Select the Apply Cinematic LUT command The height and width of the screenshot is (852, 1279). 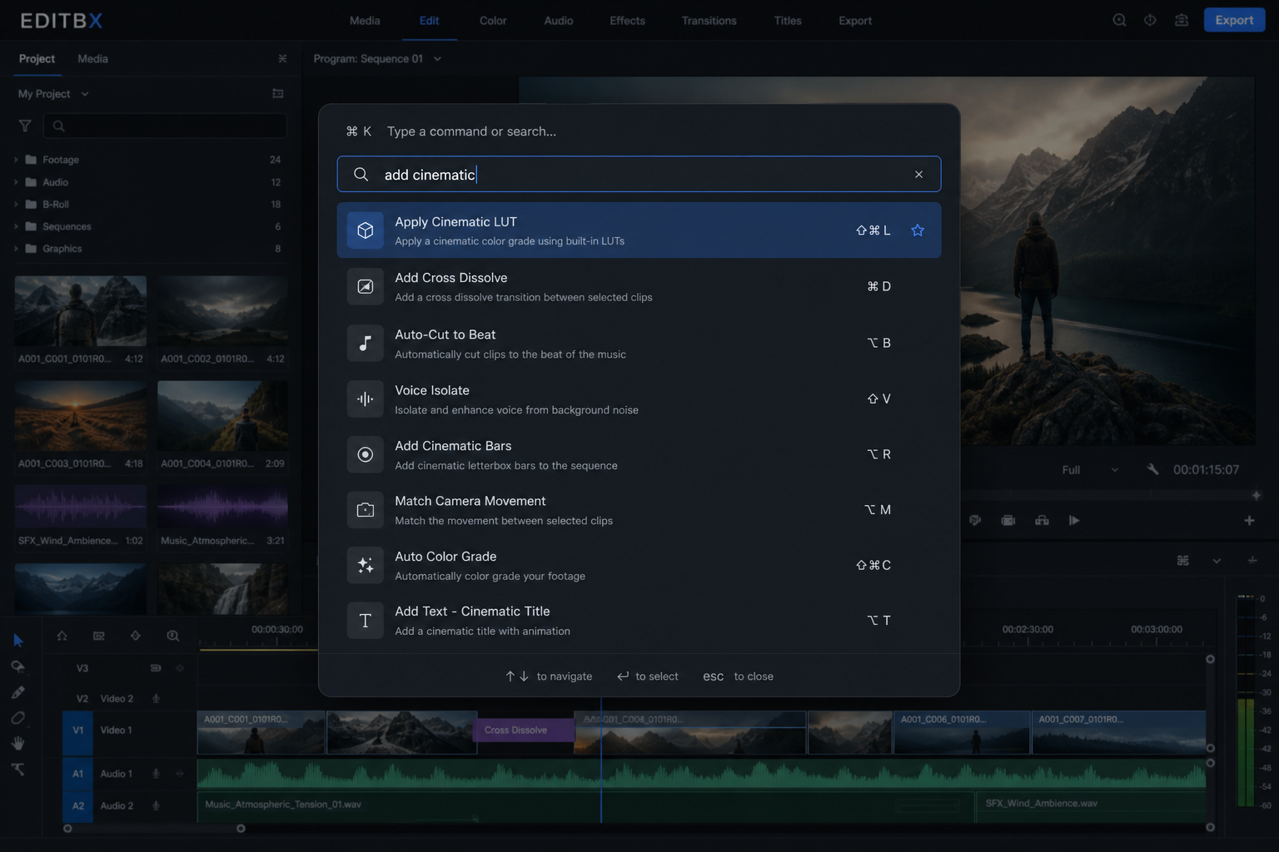point(639,230)
